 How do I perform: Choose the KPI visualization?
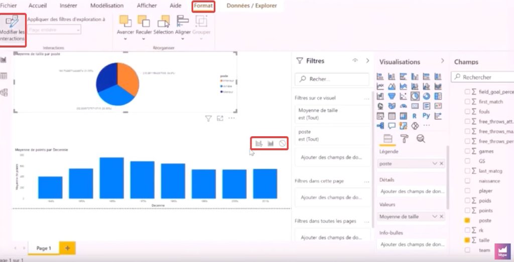pos(438,106)
